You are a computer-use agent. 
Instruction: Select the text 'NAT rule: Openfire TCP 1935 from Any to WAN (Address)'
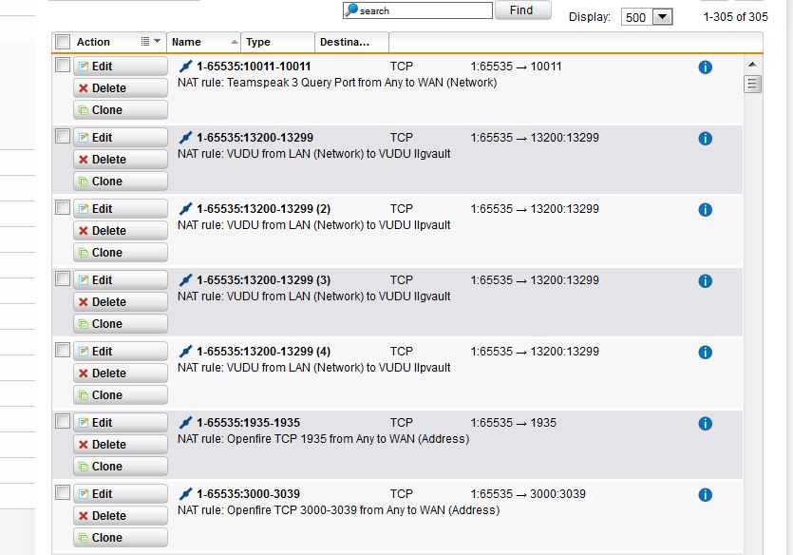click(323, 439)
